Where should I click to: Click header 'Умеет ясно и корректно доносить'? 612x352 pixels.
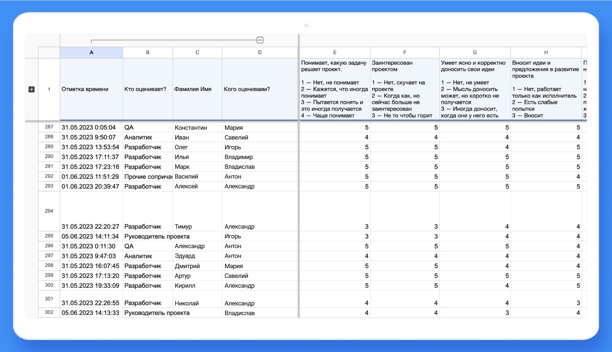[x=475, y=89]
